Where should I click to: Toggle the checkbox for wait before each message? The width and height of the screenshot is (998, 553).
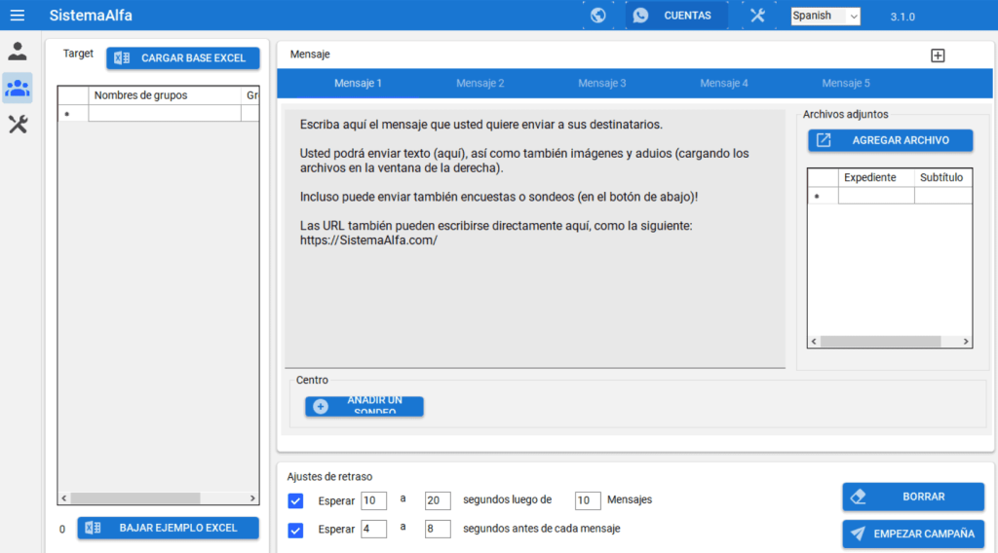click(x=295, y=530)
